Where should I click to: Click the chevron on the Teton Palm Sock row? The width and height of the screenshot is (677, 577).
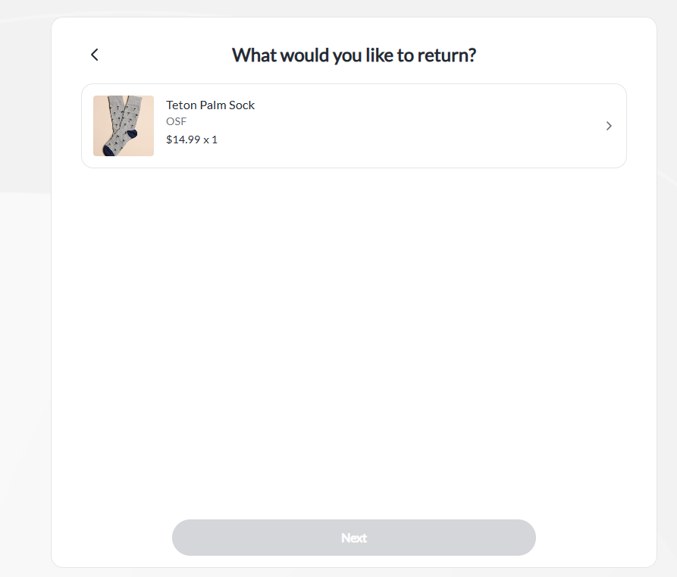[x=609, y=126]
